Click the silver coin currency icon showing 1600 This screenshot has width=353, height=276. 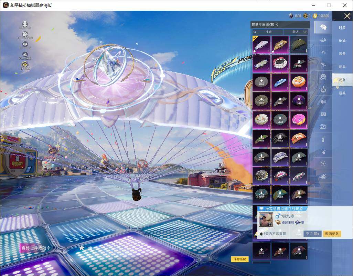[x=291, y=16]
